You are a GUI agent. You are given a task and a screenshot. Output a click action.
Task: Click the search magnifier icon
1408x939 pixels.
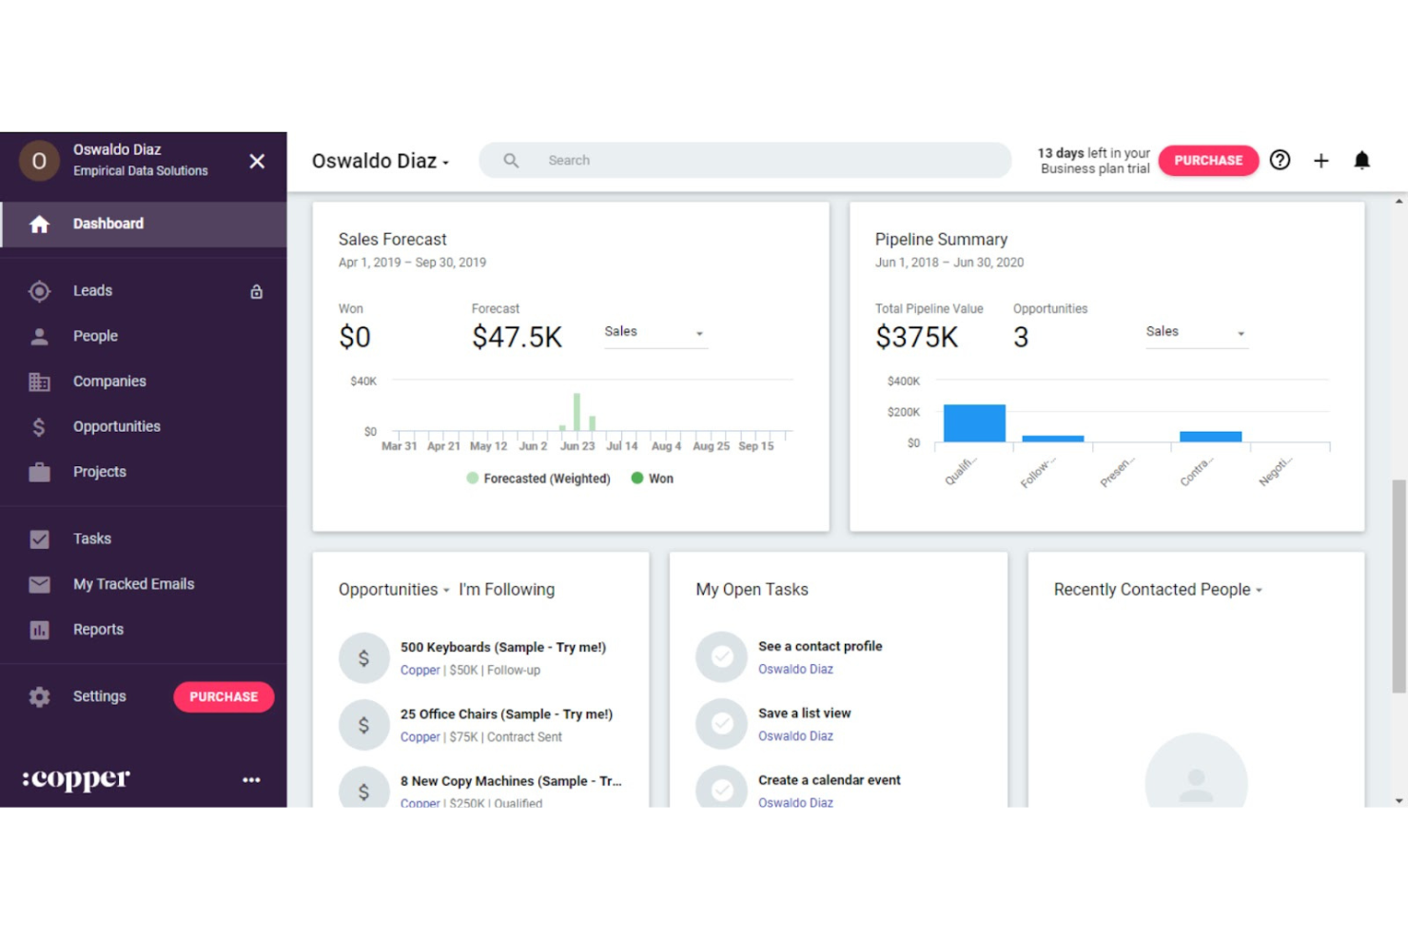[x=510, y=160]
